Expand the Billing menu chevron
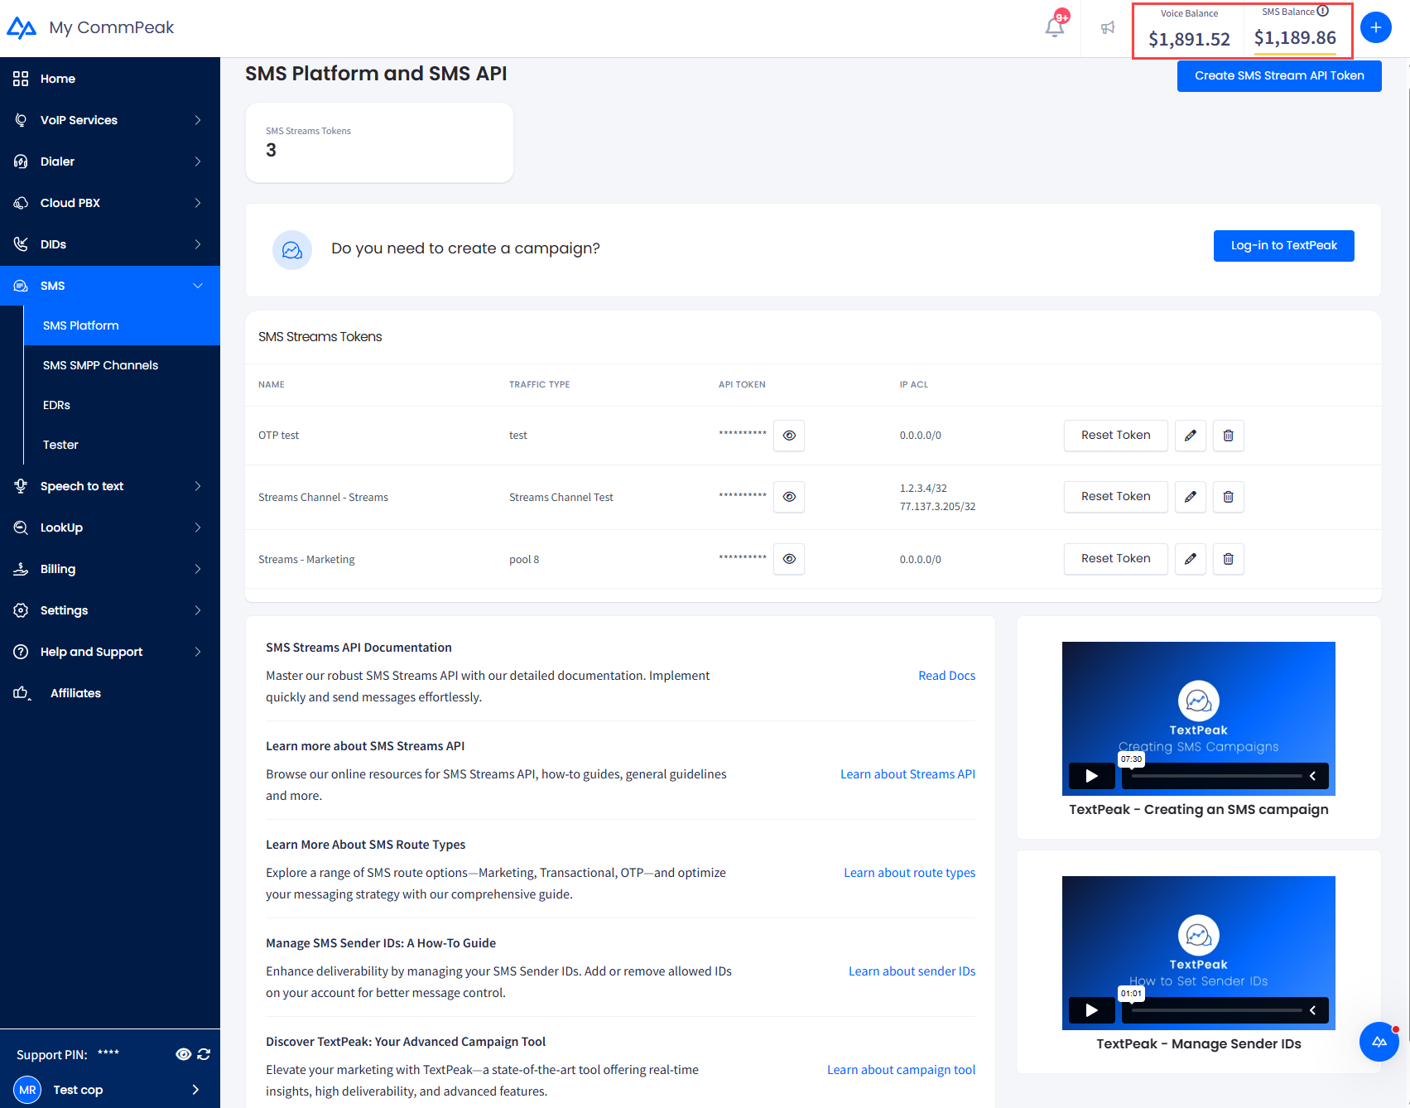The height and width of the screenshot is (1108, 1410). click(198, 569)
